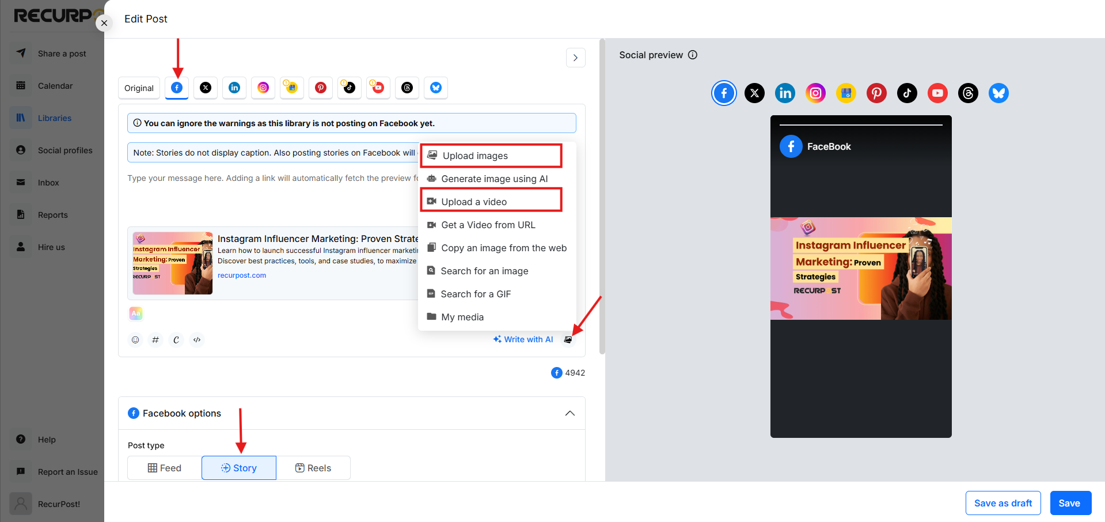
Task: Click Save as draft
Action: pos(1003,503)
